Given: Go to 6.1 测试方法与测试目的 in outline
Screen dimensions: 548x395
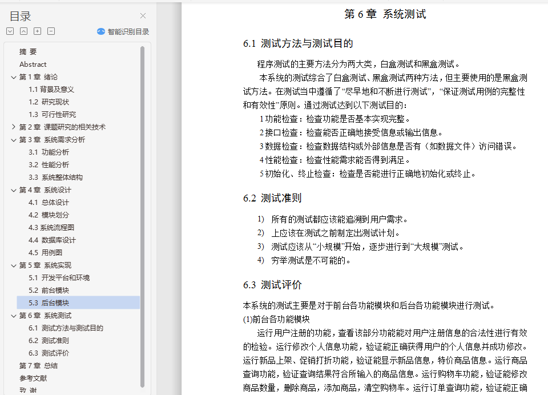Looking at the screenshot, I should 66,328.
